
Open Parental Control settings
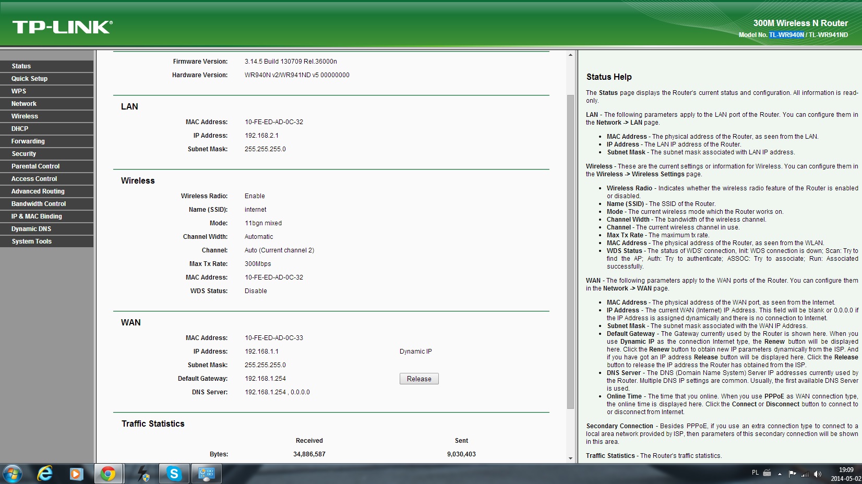click(47, 166)
